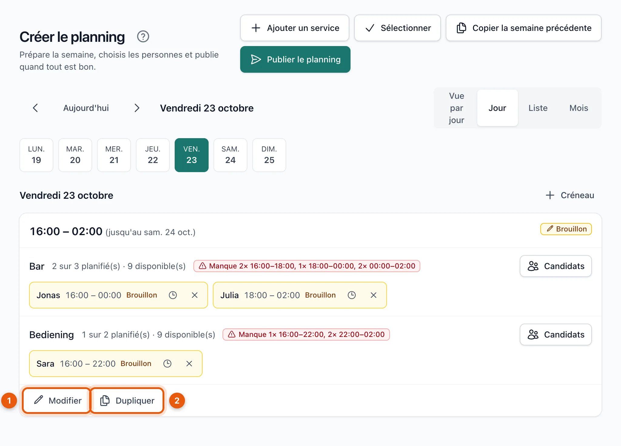Select Wednesday 21 day chip
This screenshot has height=446, width=621.
pos(114,155)
